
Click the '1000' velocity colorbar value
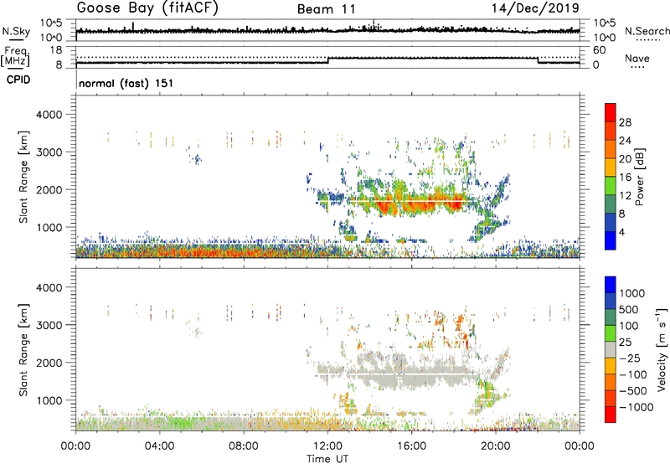(632, 293)
